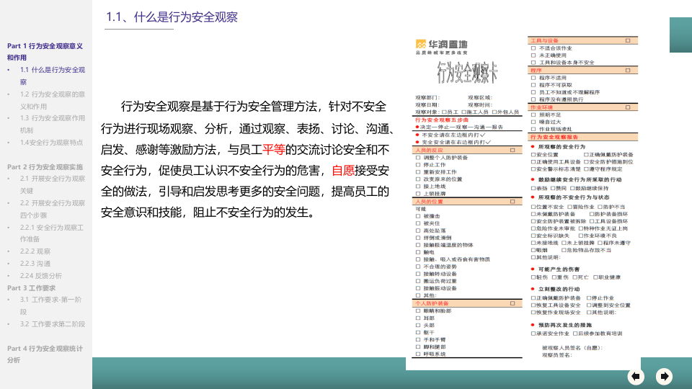Check the 停止工作 box
The image size is (692, 389).
coord(418,165)
